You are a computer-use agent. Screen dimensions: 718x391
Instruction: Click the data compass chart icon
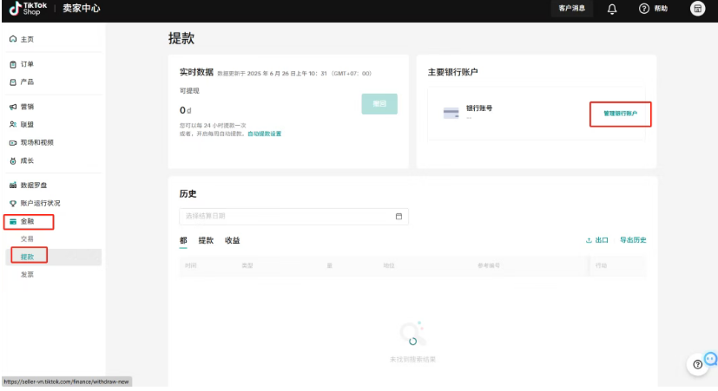(x=13, y=186)
